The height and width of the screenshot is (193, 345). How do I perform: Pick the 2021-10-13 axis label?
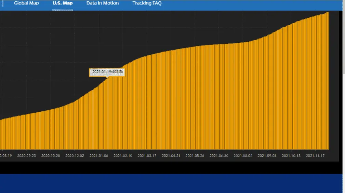291,156
